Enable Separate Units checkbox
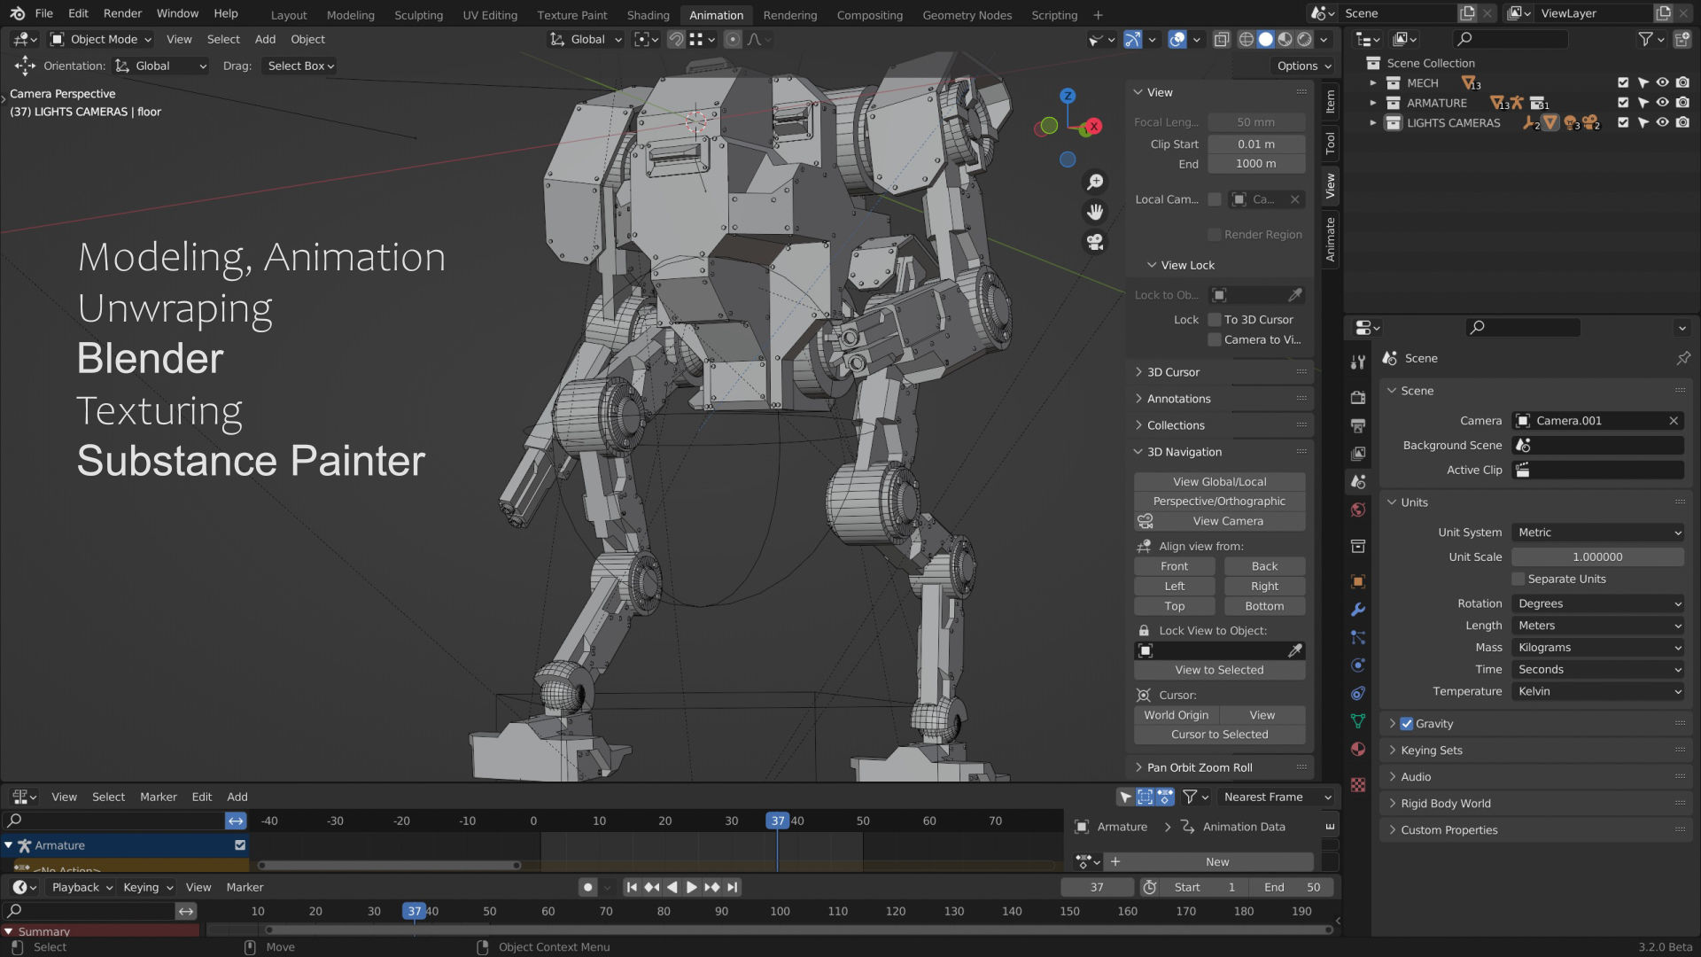Viewport: 1701px width, 957px height. [1518, 579]
